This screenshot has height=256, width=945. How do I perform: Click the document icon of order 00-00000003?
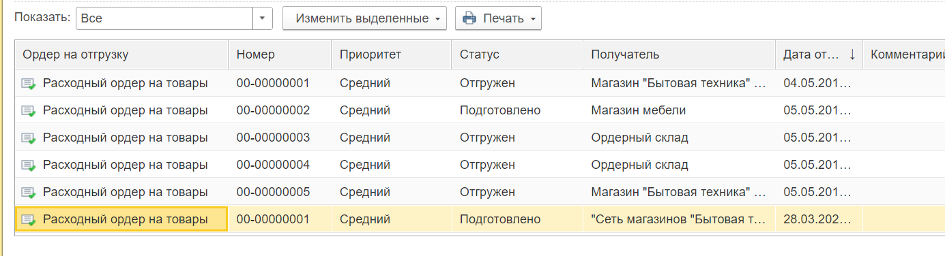click(29, 138)
